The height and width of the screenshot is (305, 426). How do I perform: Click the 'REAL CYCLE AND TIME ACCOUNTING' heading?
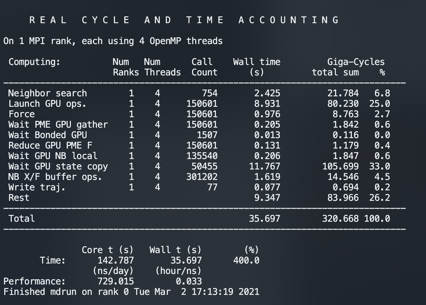184,20
